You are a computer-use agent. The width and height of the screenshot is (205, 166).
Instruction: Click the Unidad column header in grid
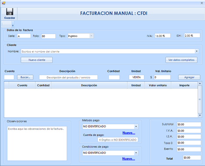[136, 85]
